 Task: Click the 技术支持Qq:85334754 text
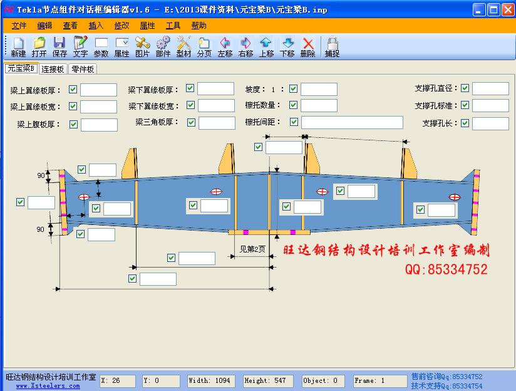[447, 386]
